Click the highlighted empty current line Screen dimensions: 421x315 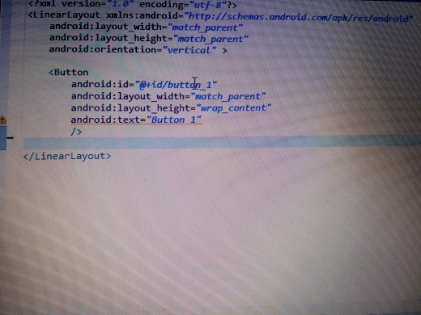(x=222, y=143)
